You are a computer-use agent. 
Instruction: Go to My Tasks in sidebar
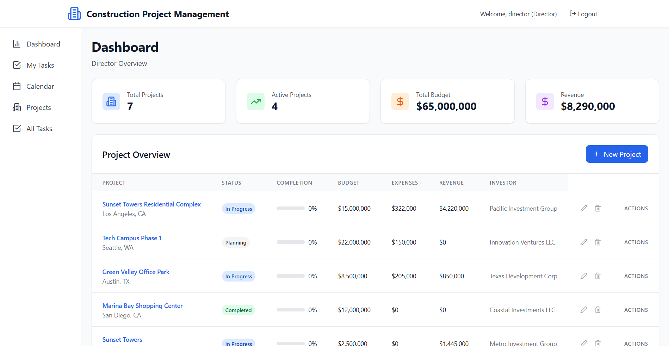pyautogui.click(x=40, y=65)
